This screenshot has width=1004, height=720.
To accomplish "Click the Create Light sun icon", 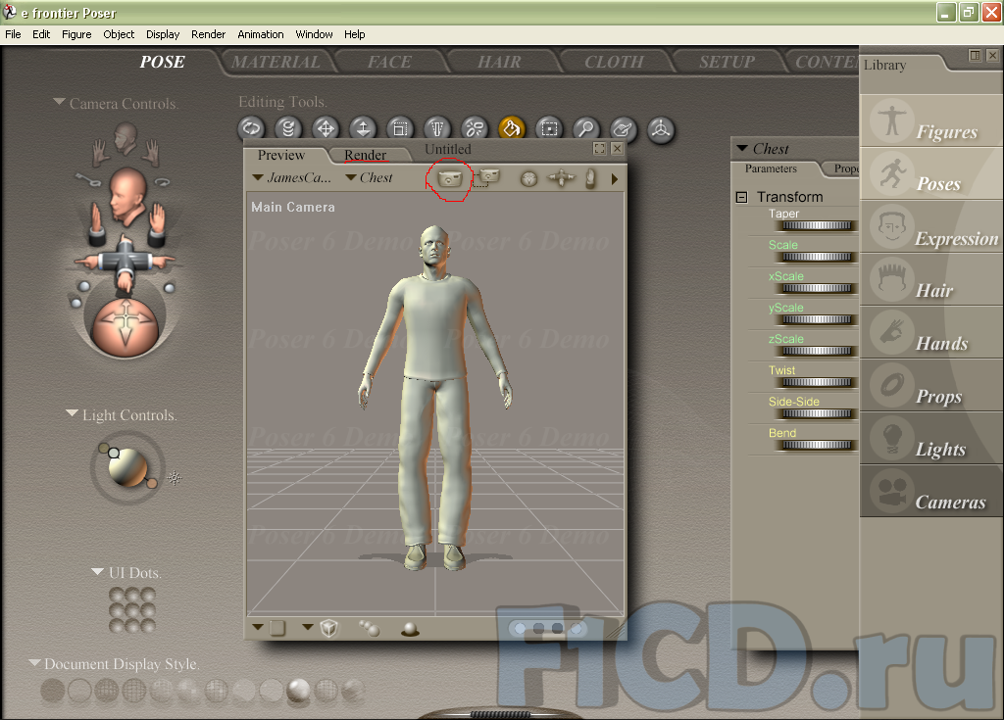I will (x=175, y=477).
